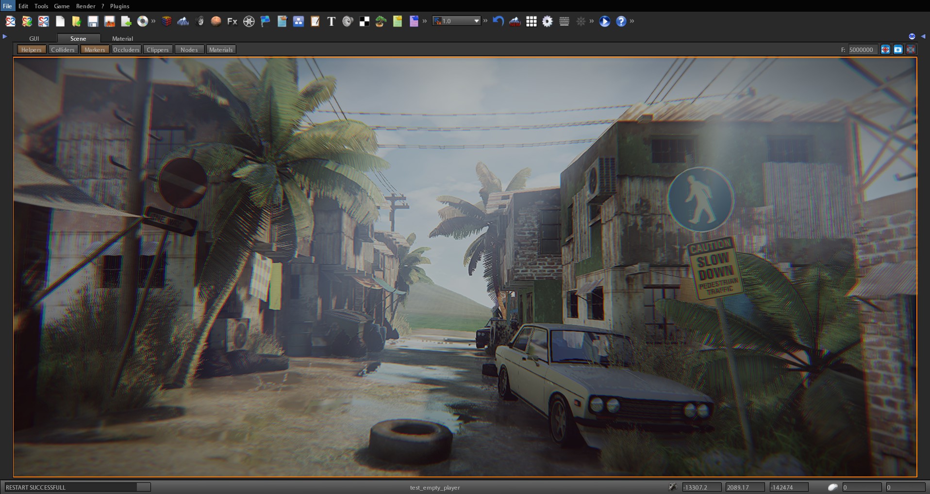The width and height of the screenshot is (930, 494).
Task: Toggle the Occluders display button
Action: point(126,49)
